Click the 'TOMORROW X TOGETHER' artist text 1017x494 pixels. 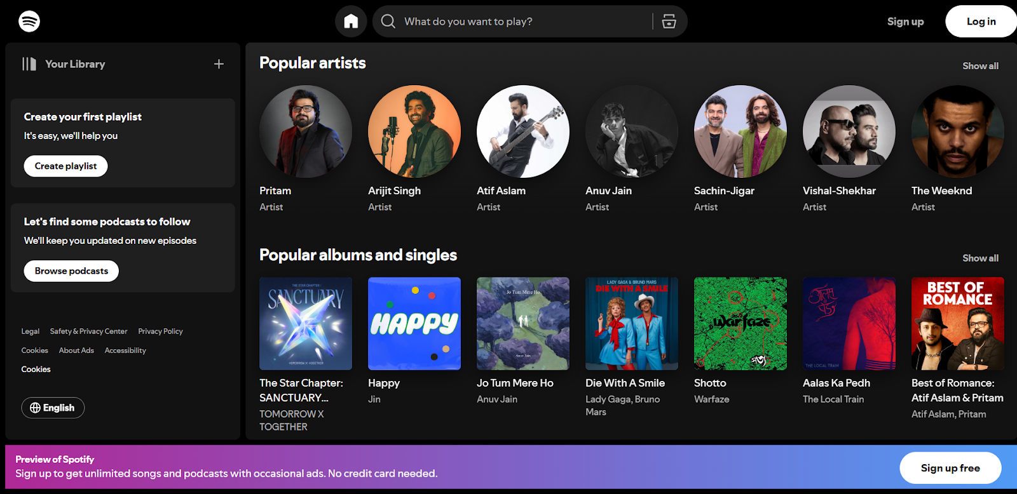[292, 420]
